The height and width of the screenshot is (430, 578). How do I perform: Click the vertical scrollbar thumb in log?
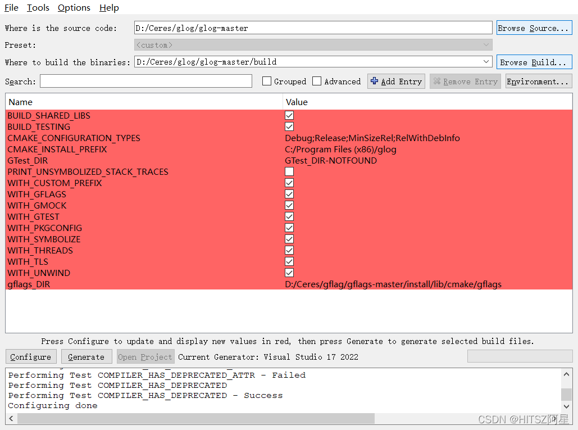click(567, 394)
